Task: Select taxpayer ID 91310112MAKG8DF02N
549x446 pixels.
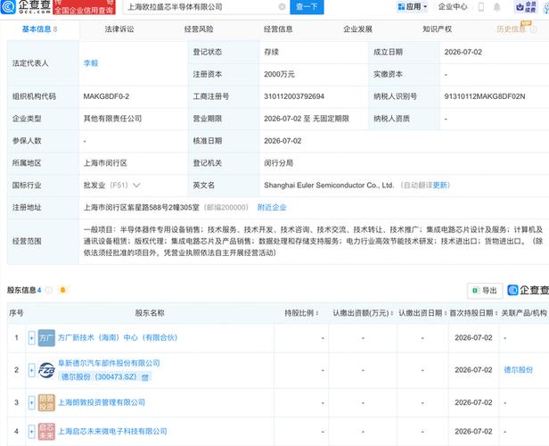Action: pyautogui.click(x=485, y=96)
